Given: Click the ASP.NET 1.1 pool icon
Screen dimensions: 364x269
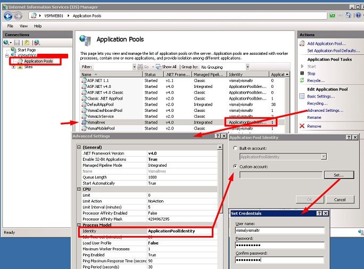Looking at the screenshot, I should [84, 80].
